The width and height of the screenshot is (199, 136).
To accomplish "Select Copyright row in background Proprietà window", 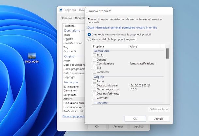I will [x=74, y=77].
